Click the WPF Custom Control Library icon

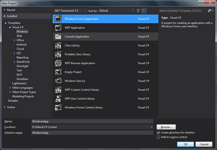click(x=58, y=90)
